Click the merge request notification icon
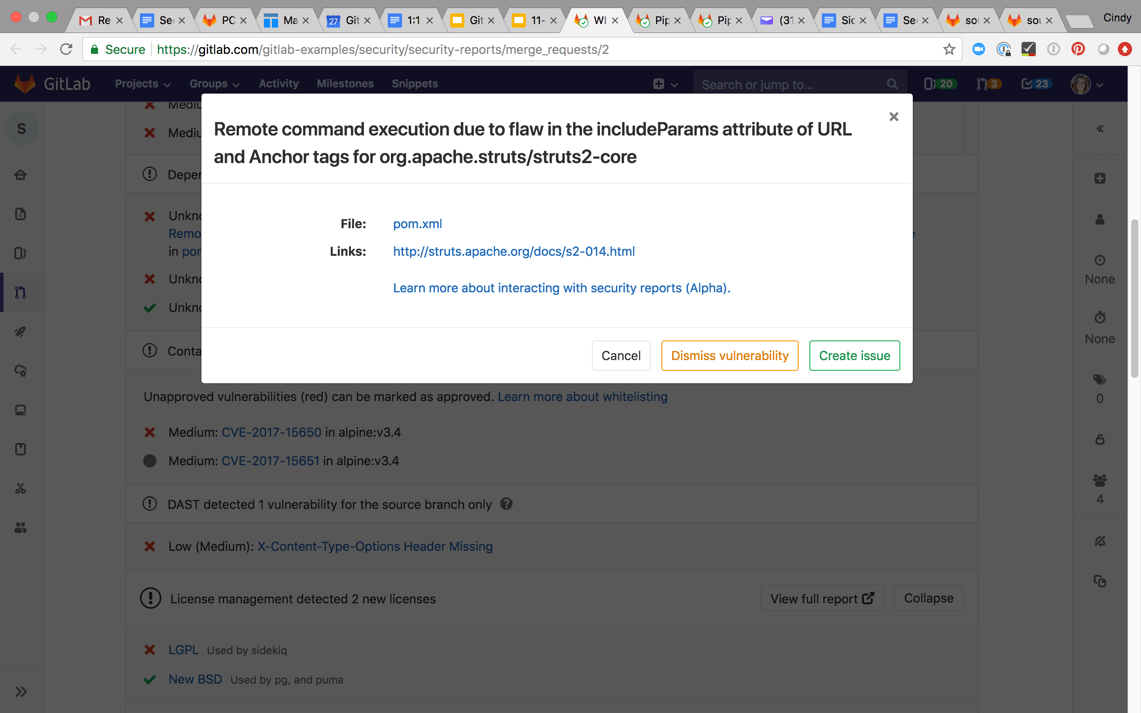 pyautogui.click(x=986, y=84)
